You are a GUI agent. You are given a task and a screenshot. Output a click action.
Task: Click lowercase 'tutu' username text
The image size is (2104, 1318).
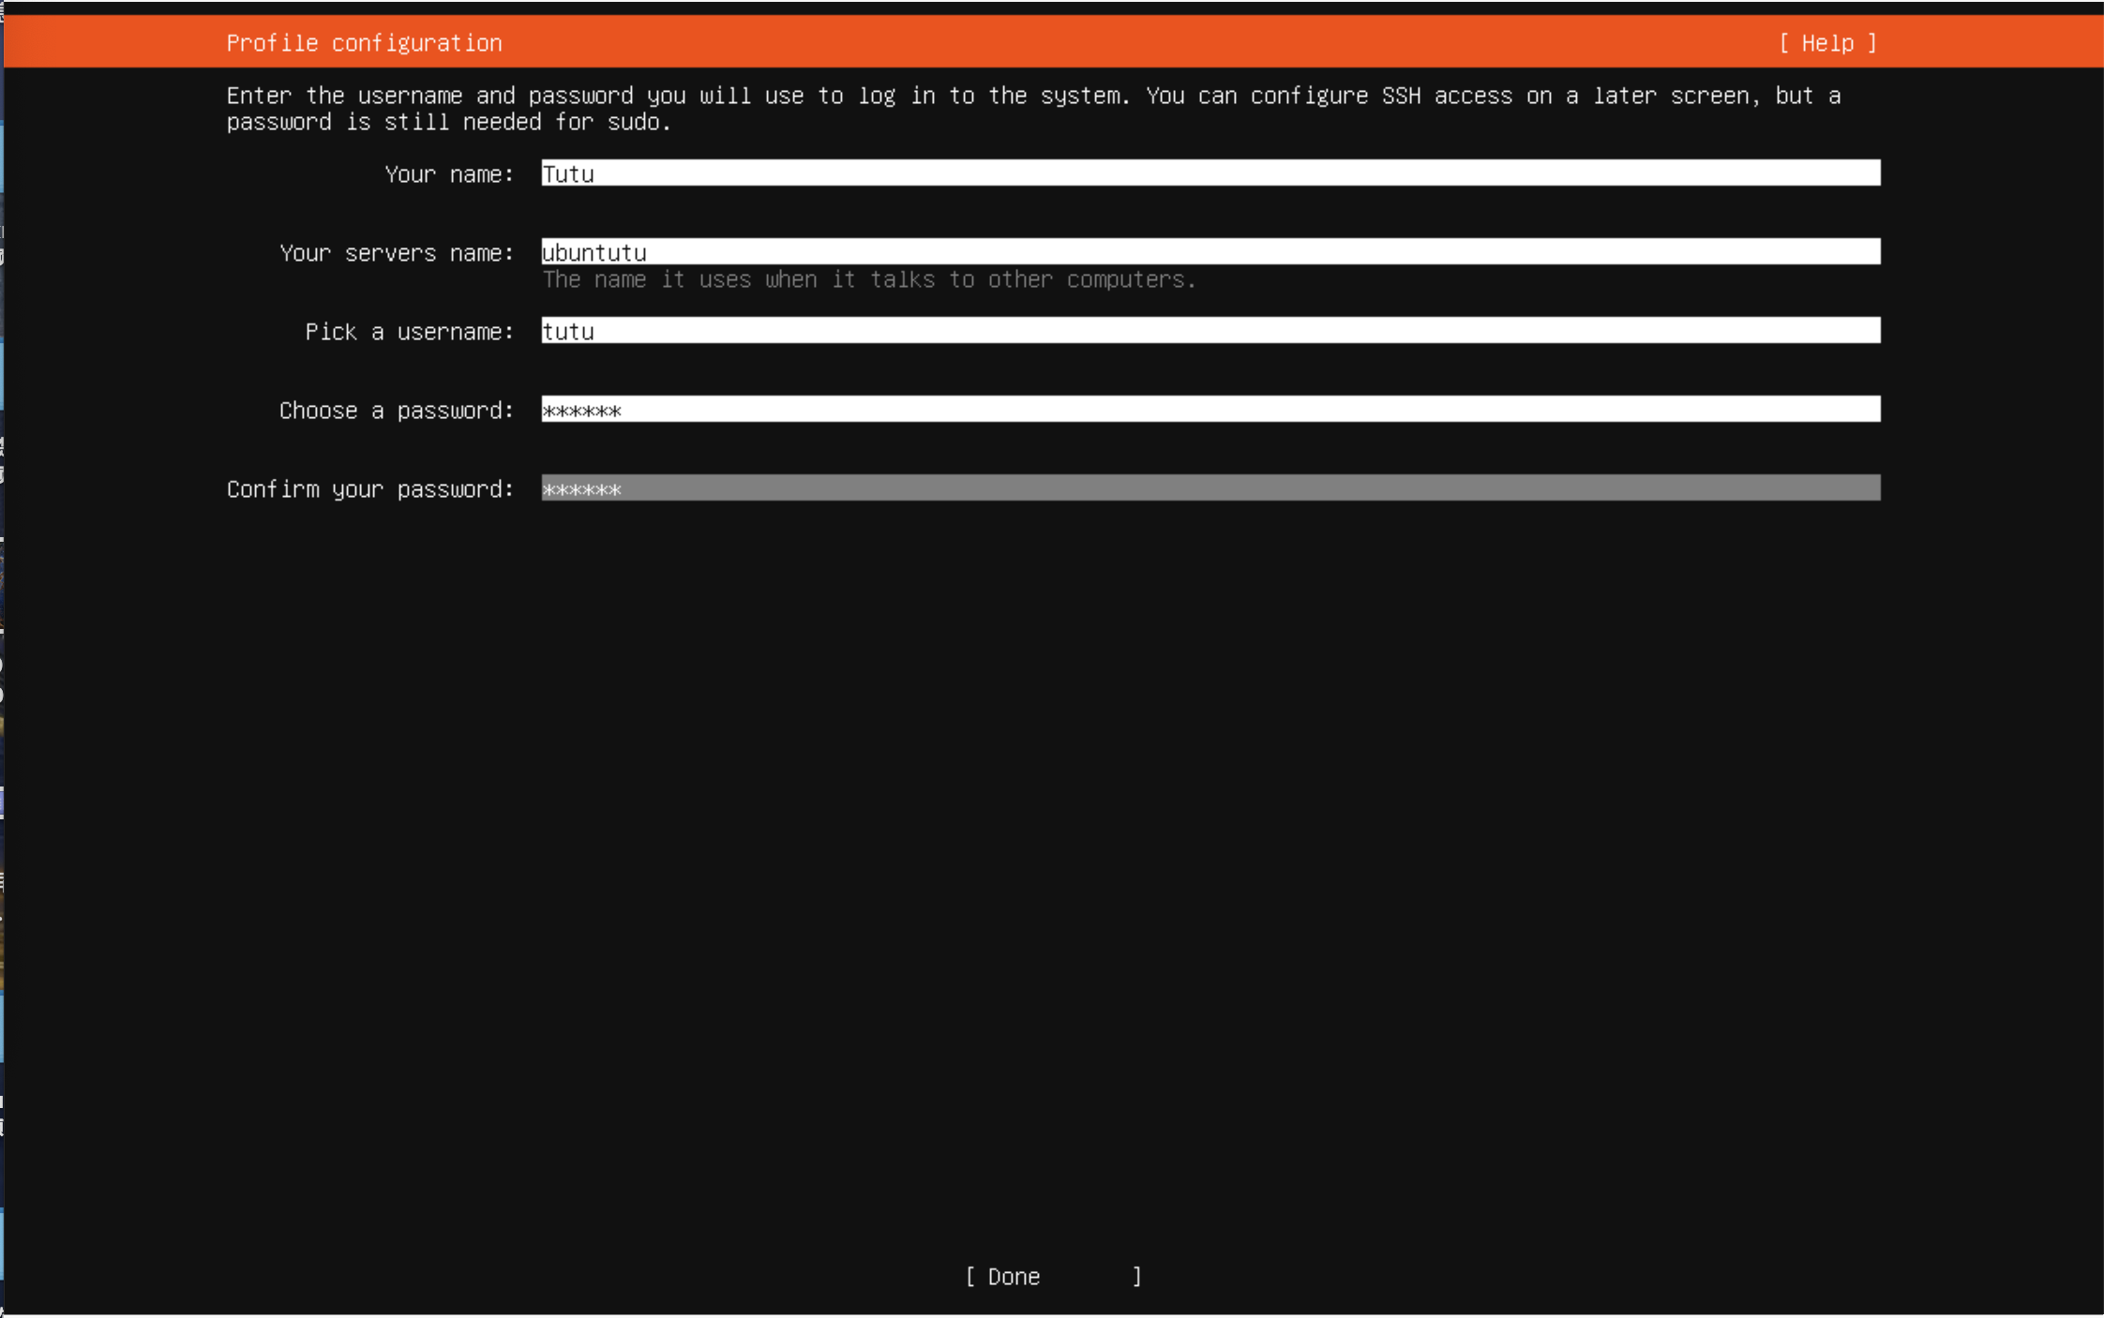(x=568, y=332)
